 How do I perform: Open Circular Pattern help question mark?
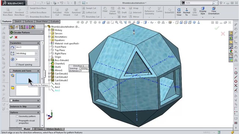[41, 32]
